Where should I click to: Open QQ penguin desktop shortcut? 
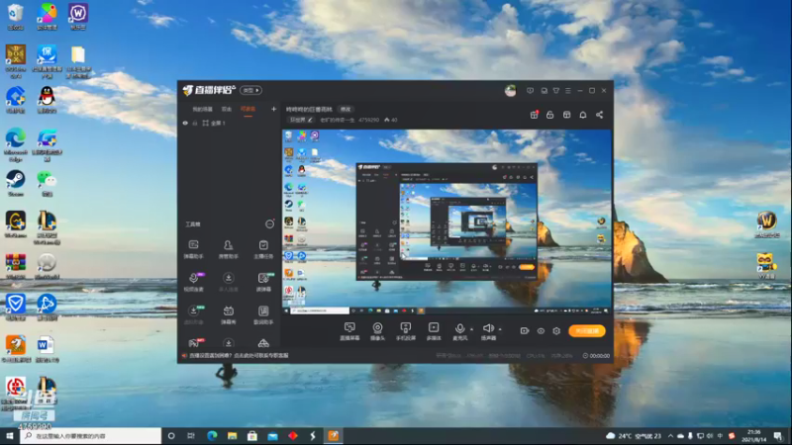click(x=47, y=99)
